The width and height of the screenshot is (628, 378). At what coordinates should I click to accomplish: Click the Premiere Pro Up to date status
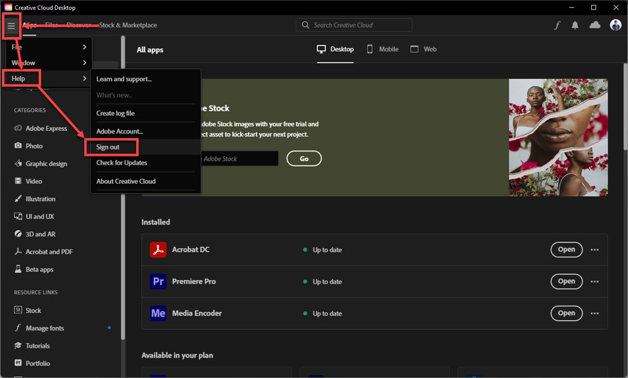click(323, 282)
